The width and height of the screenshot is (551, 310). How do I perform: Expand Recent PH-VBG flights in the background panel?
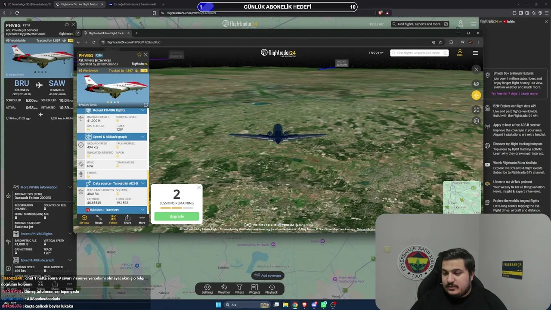(x=42, y=234)
